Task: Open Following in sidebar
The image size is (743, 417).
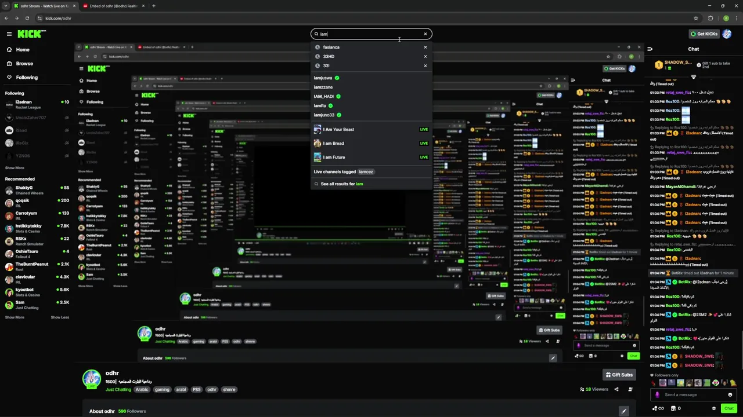Action: [x=27, y=78]
